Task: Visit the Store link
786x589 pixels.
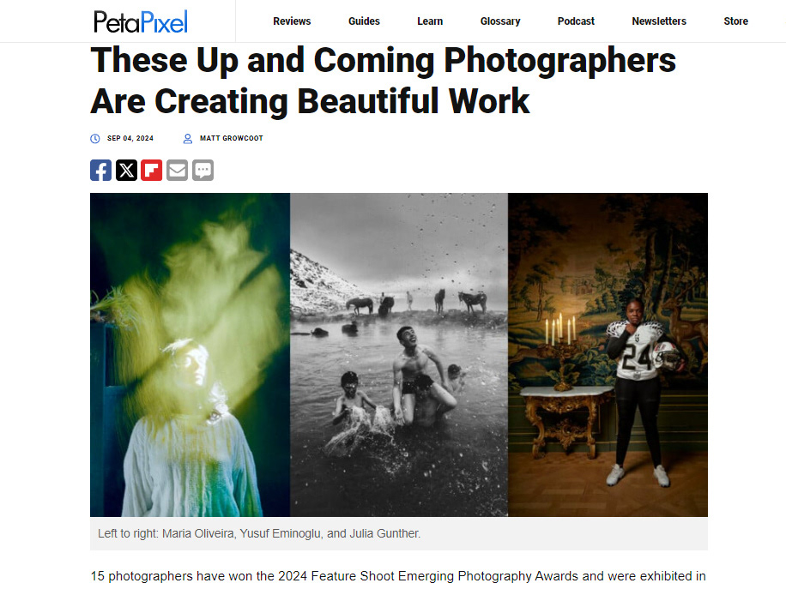Action: coord(736,21)
